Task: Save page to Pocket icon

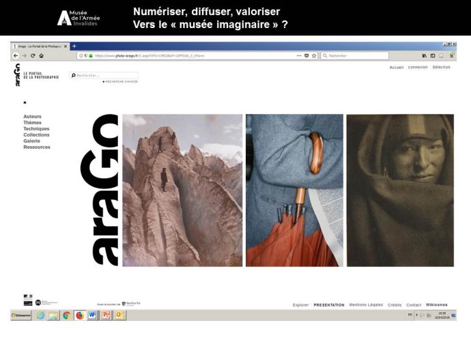Action: coord(306,55)
